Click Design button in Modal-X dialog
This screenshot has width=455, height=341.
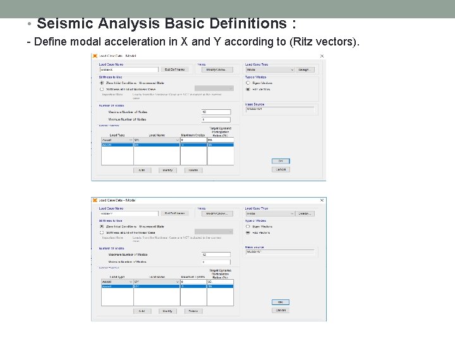coord(305,69)
